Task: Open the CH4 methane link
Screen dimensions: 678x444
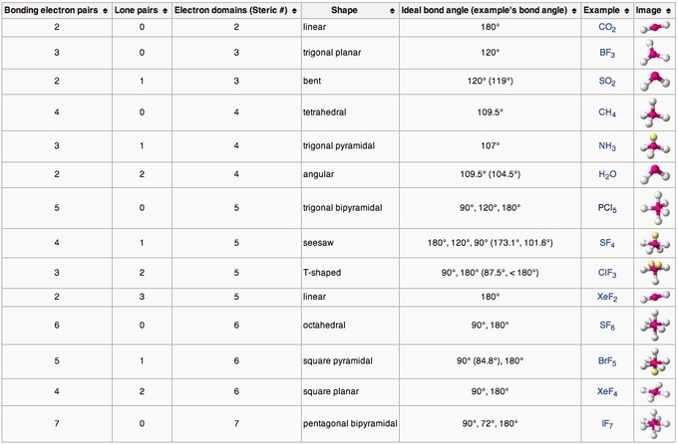Action: 606,113
